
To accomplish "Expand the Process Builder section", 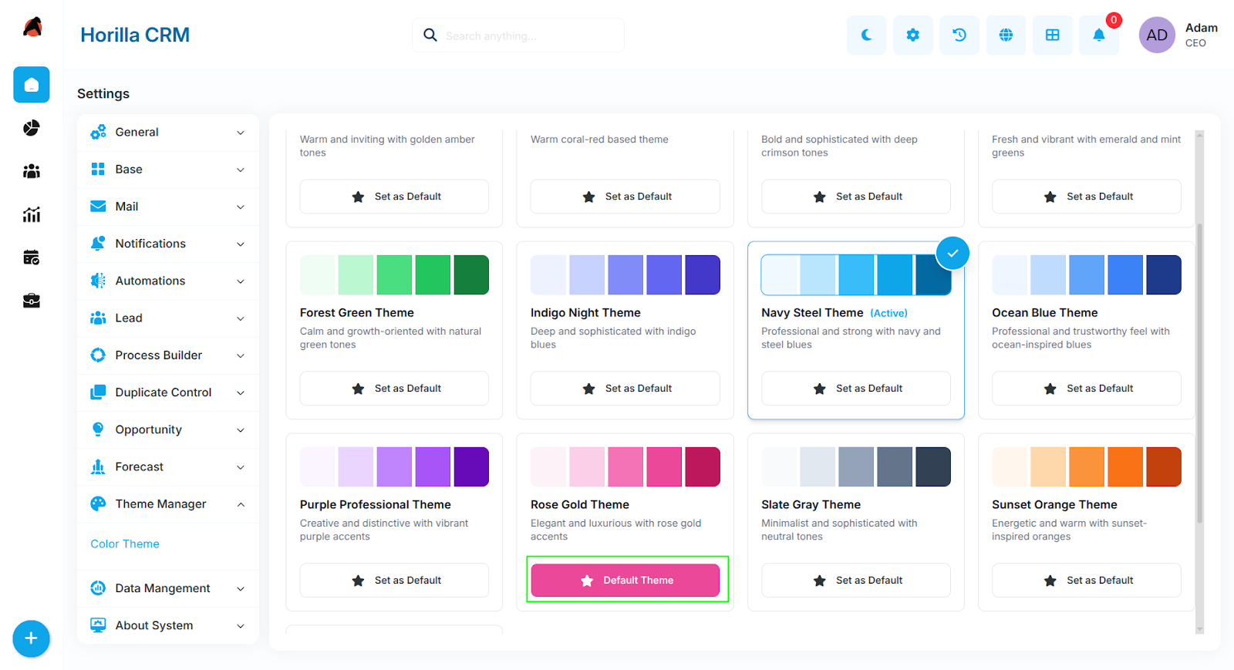I will coord(168,355).
